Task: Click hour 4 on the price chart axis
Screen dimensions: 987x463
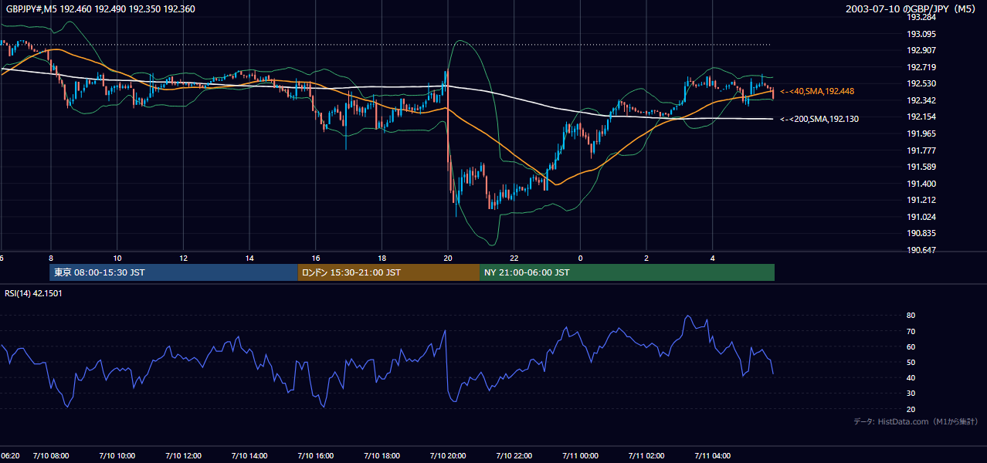Action: click(713, 258)
